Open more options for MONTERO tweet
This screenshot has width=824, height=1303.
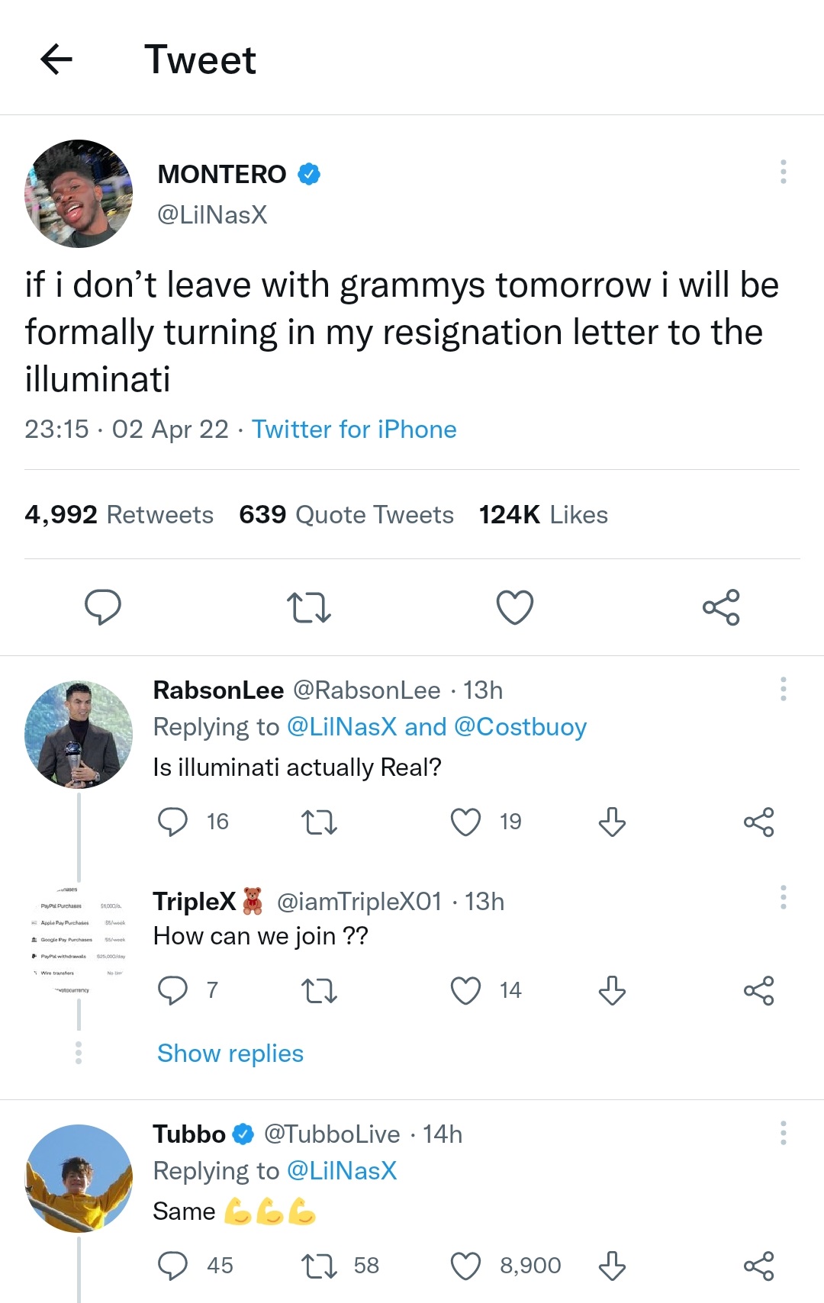[x=783, y=172]
